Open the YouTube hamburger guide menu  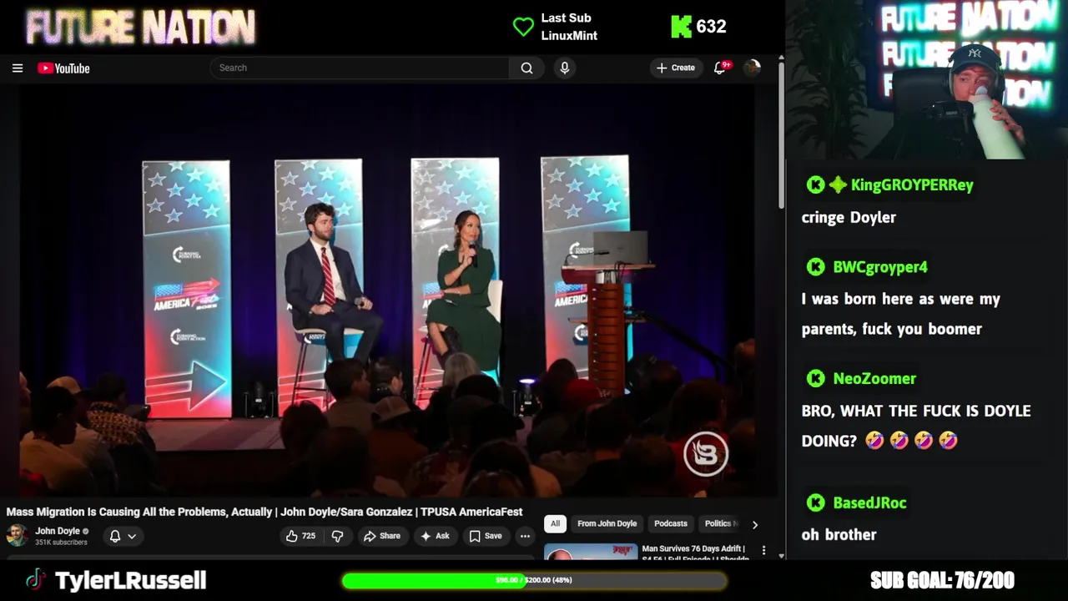pos(18,68)
